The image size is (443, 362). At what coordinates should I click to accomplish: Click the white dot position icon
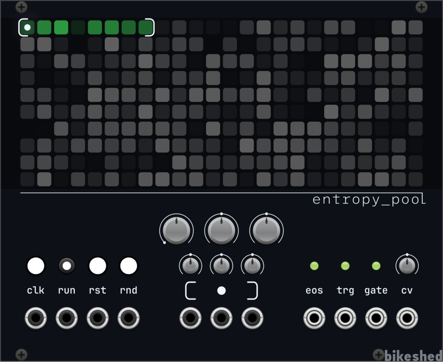pyautogui.click(x=221, y=291)
